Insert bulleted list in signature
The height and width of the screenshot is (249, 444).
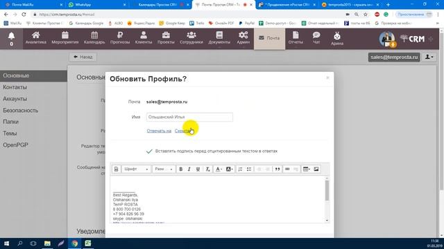(x=249, y=169)
